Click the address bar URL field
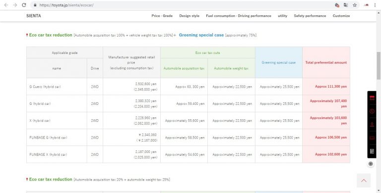 click(x=182, y=5)
